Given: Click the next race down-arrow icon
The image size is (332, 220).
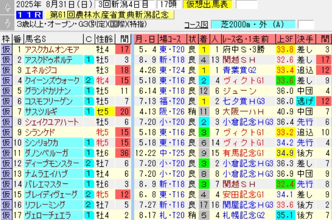Looking at the screenshot, I should (x=6, y=23).
